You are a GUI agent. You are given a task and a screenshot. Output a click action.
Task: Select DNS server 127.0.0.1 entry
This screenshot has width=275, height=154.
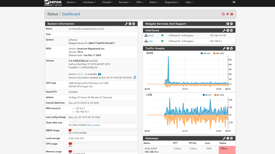[x=80, y=108]
